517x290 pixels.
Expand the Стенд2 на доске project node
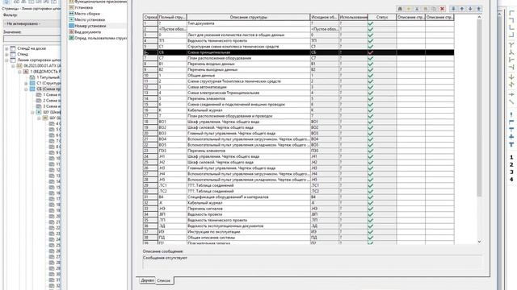coord(6,48)
